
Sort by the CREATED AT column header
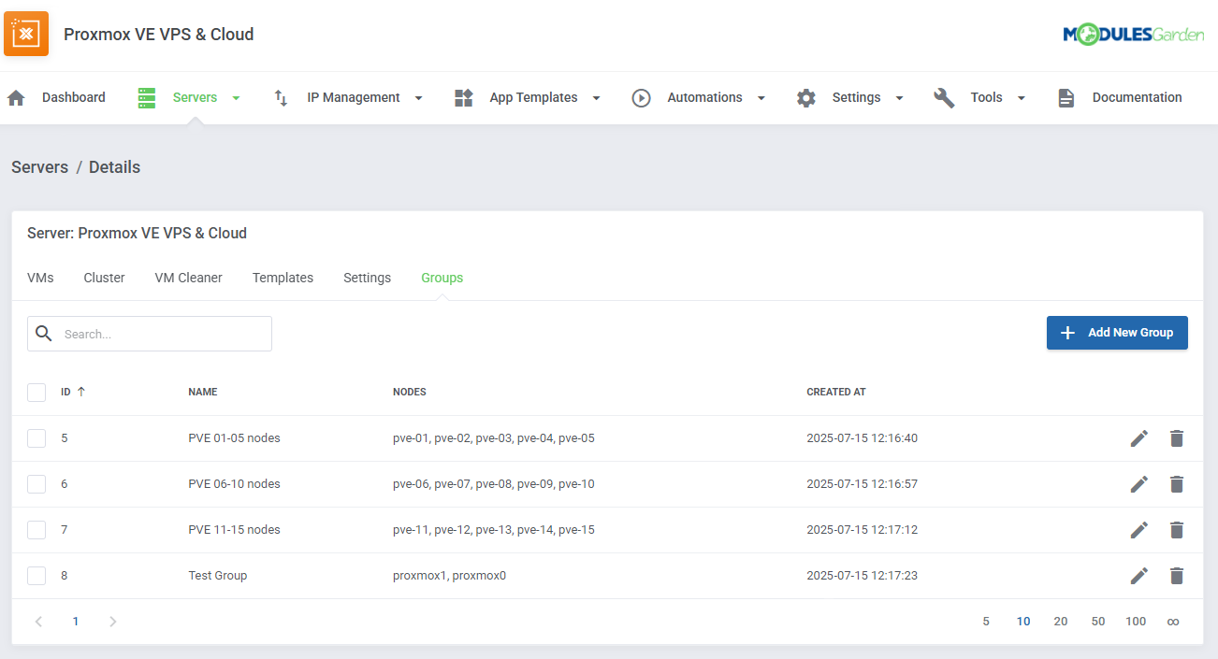[x=836, y=392]
